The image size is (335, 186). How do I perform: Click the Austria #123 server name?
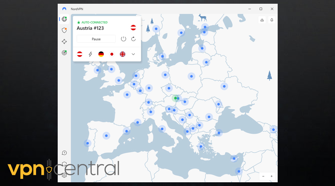pyautogui.click(x=90, y=28)
